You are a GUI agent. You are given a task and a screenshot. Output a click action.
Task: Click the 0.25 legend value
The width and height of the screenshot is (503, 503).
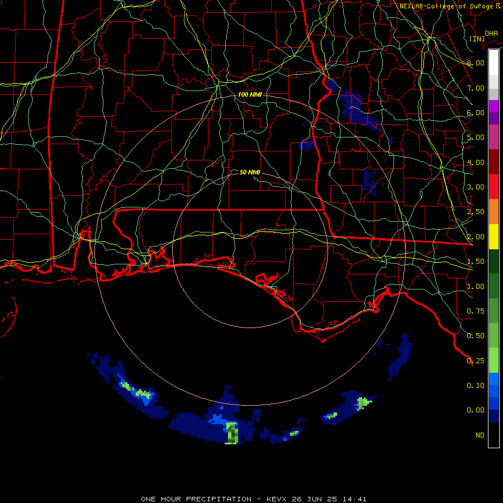tap(476, 361)
